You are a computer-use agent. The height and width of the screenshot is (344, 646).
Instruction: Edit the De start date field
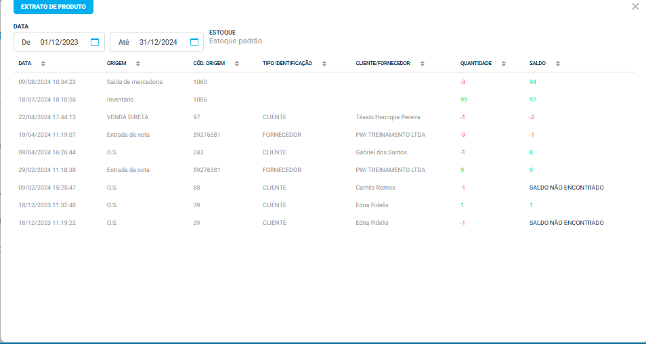click(59, 42)
